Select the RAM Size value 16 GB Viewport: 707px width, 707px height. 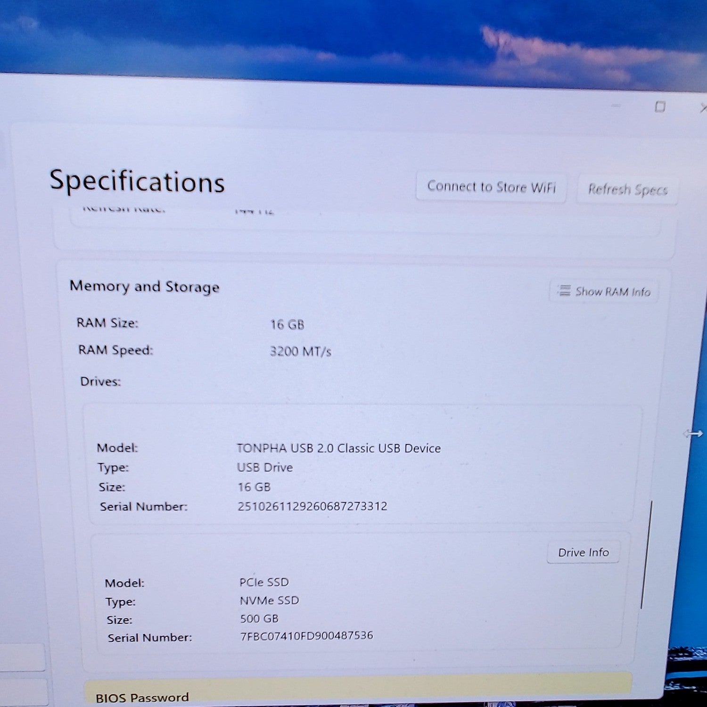point(287,325)
